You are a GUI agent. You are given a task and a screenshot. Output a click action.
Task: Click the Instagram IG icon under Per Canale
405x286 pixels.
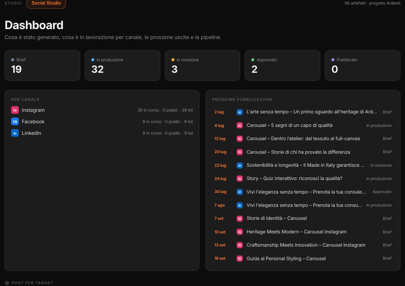[15, 110]
